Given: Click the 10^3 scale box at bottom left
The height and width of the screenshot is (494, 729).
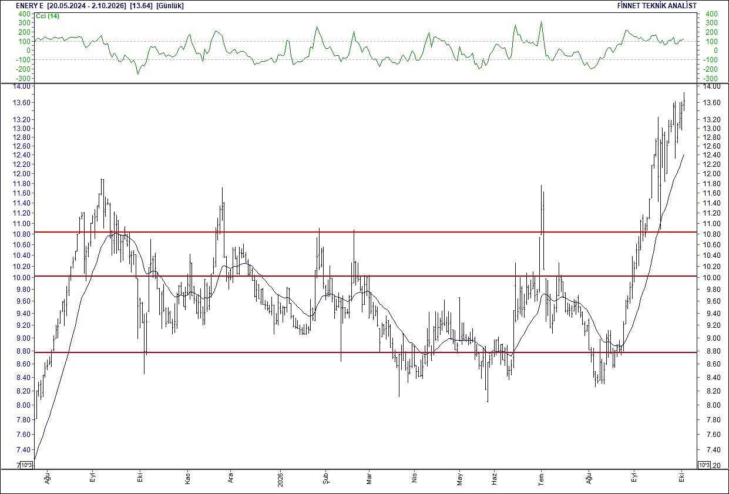Looking at the screenshot, I should click(26, 465).
